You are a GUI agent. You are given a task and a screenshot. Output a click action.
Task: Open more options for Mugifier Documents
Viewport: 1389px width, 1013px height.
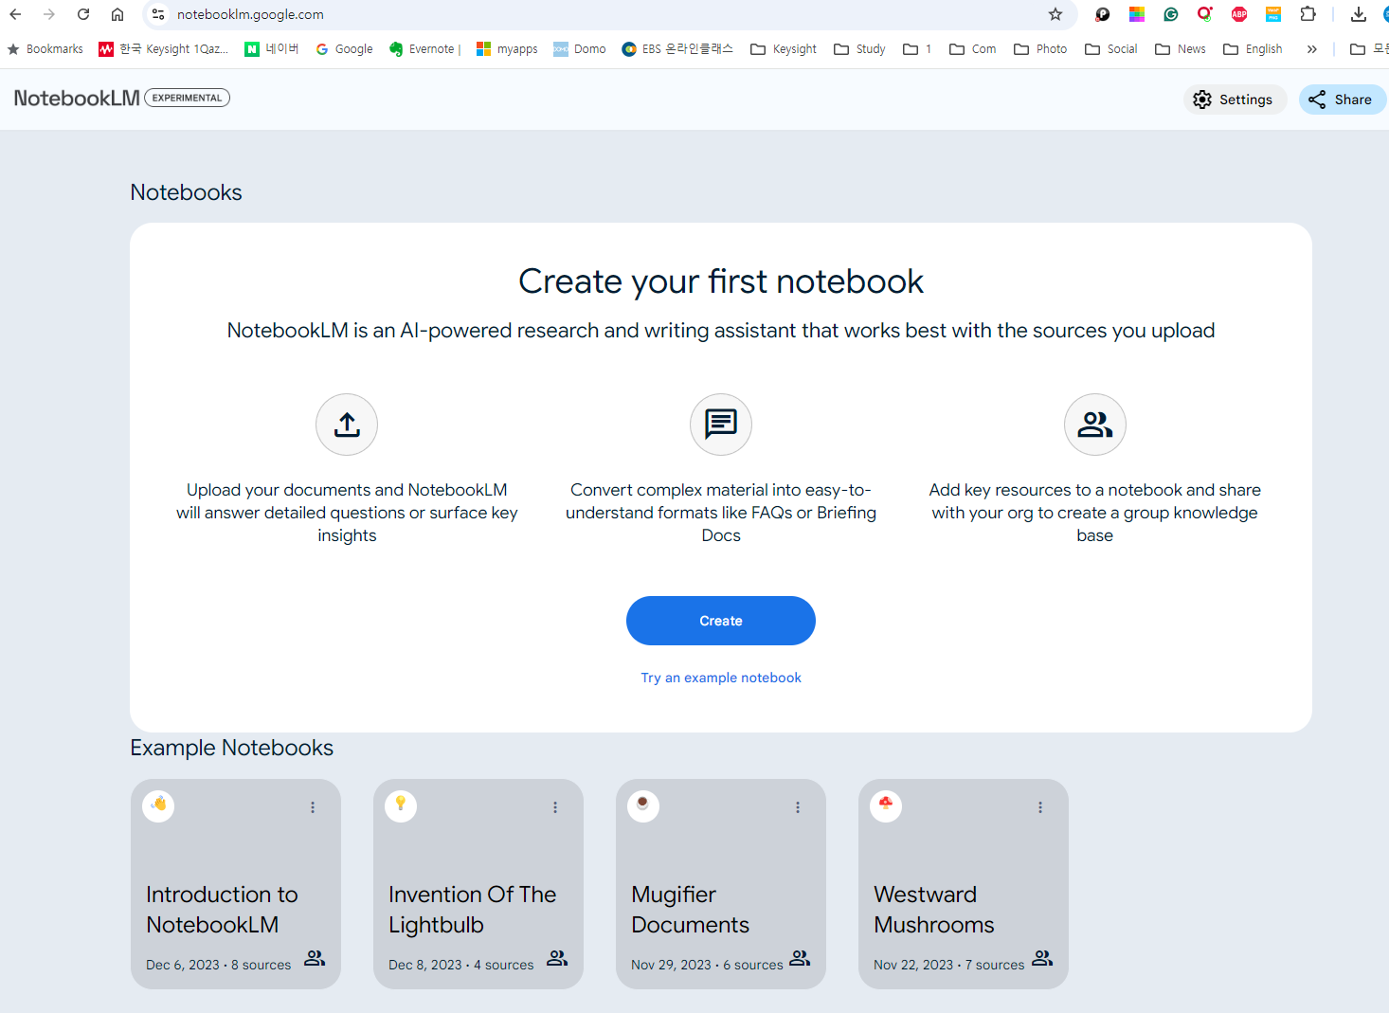pos(798,807)
